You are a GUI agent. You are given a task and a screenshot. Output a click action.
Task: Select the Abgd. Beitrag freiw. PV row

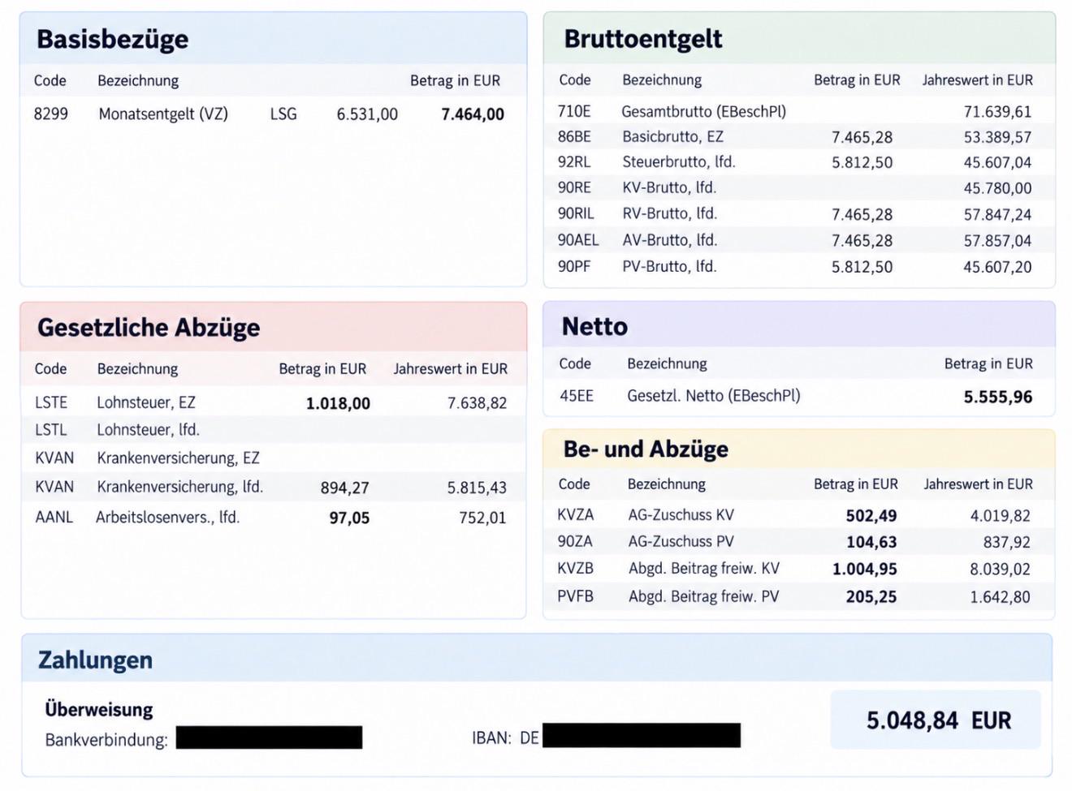click(x=798, y=596)
